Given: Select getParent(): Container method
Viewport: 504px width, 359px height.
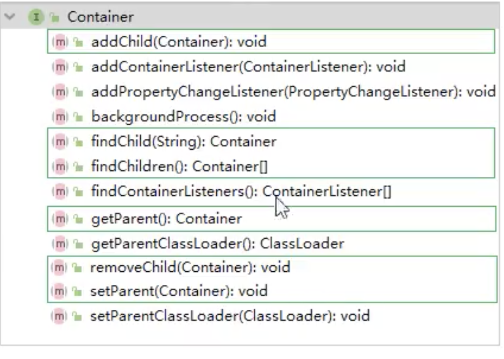Looking at the screenshot, I should tap(166, 219).
